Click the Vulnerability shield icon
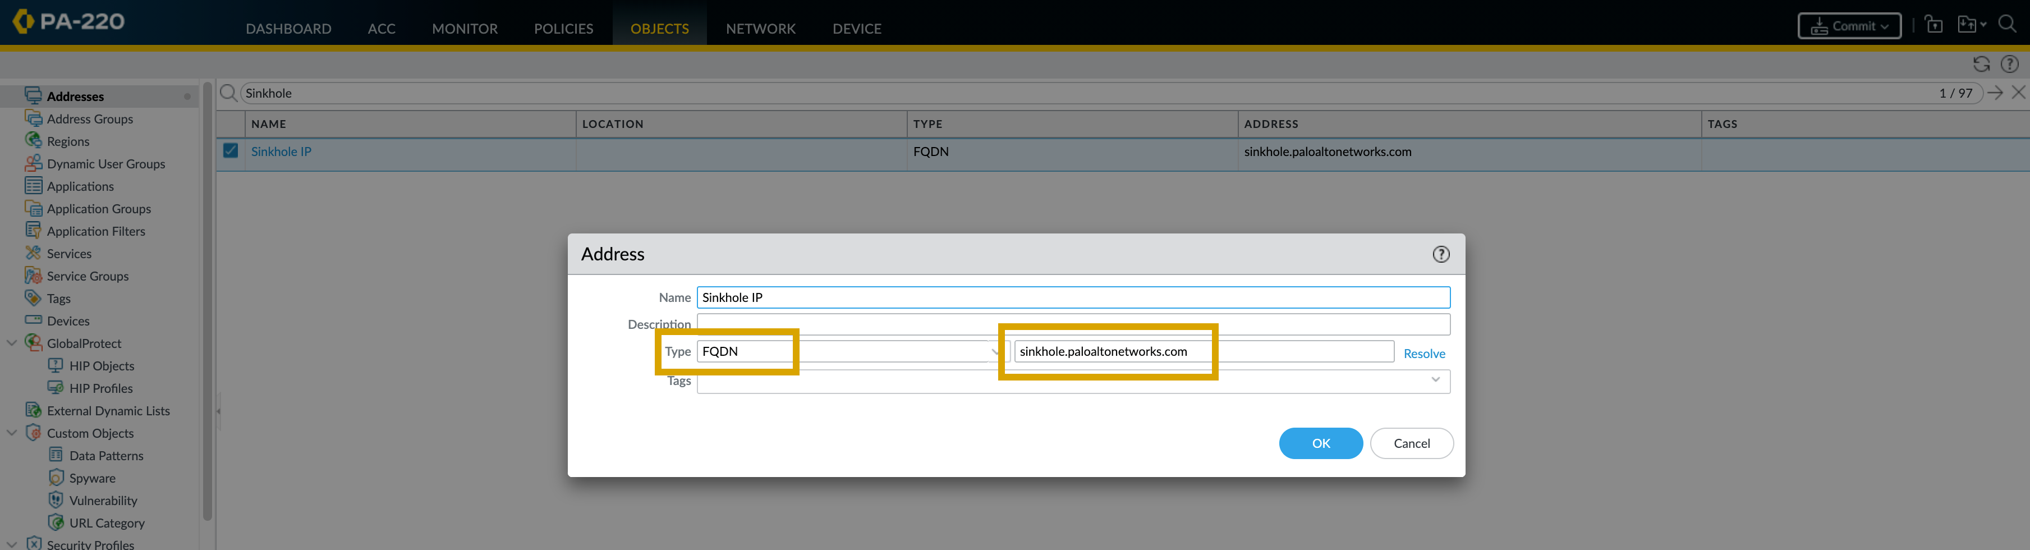Viewport: 2030px width, 550px height. (x=56, y=501)
